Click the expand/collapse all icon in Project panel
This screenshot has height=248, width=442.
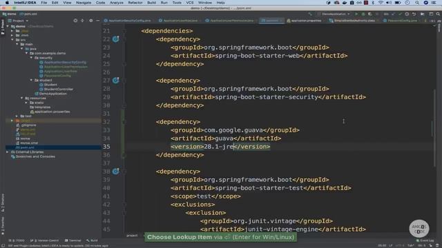[x=82, y=21]
